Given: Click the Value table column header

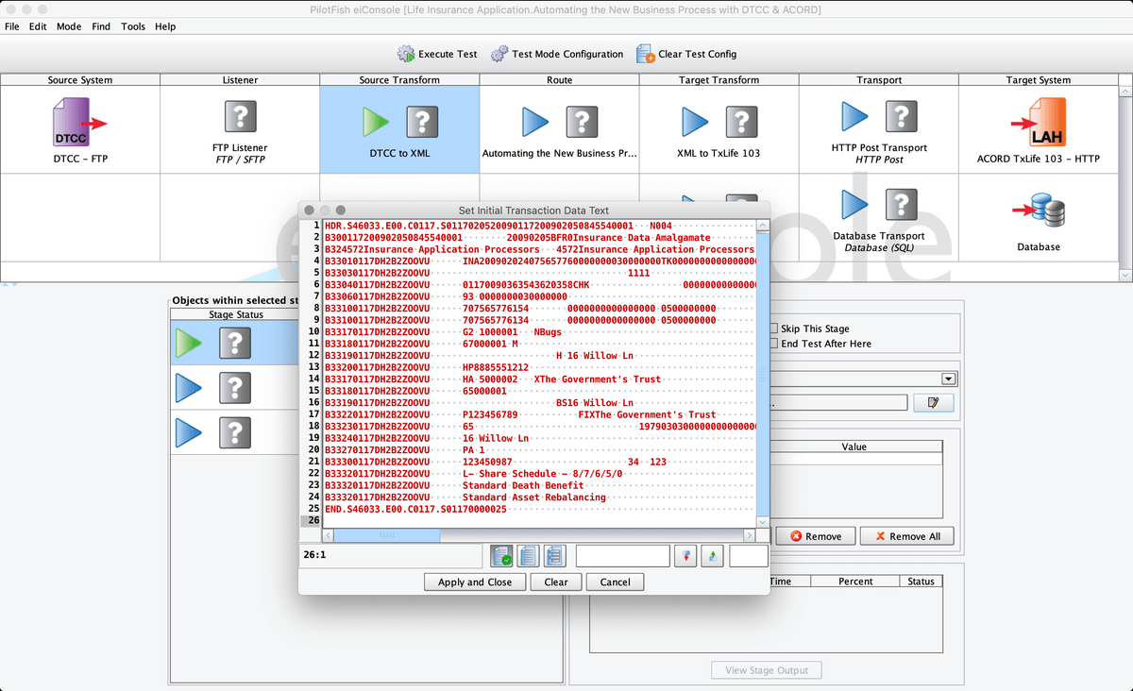Looking at the screenshot, I should [854, 447].
